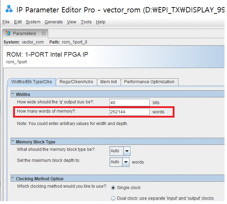This screenshot has width=227, height=204.
Task: Open the Tools menu
Action: pyautogui.click(x=86, y=22)
